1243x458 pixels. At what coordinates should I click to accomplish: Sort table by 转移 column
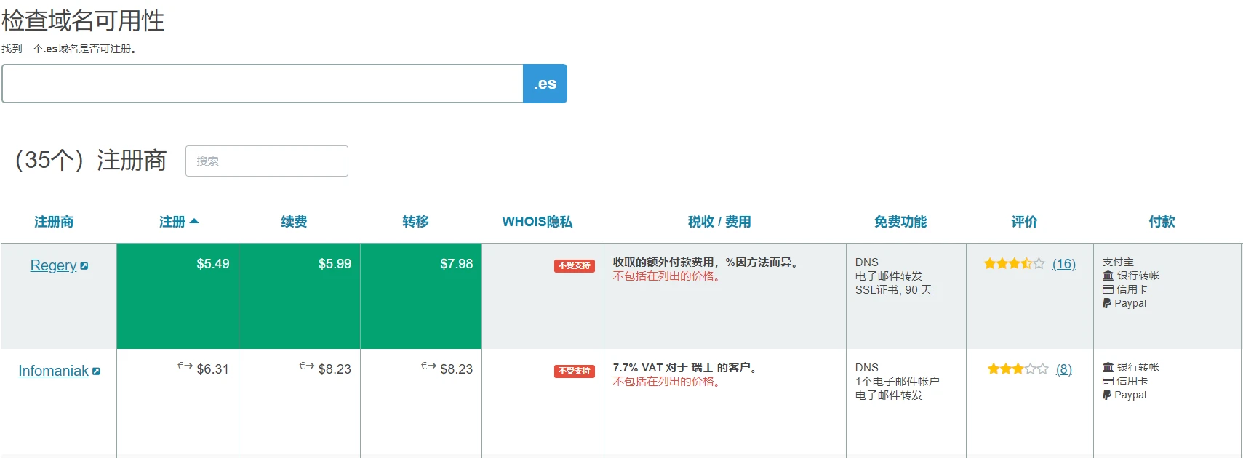point(415,222)
